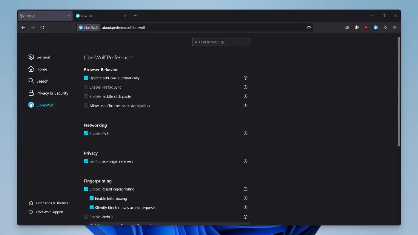Bookmark this page with the star icon
This screenshot has height=235, width=418.
coord(309,27)
